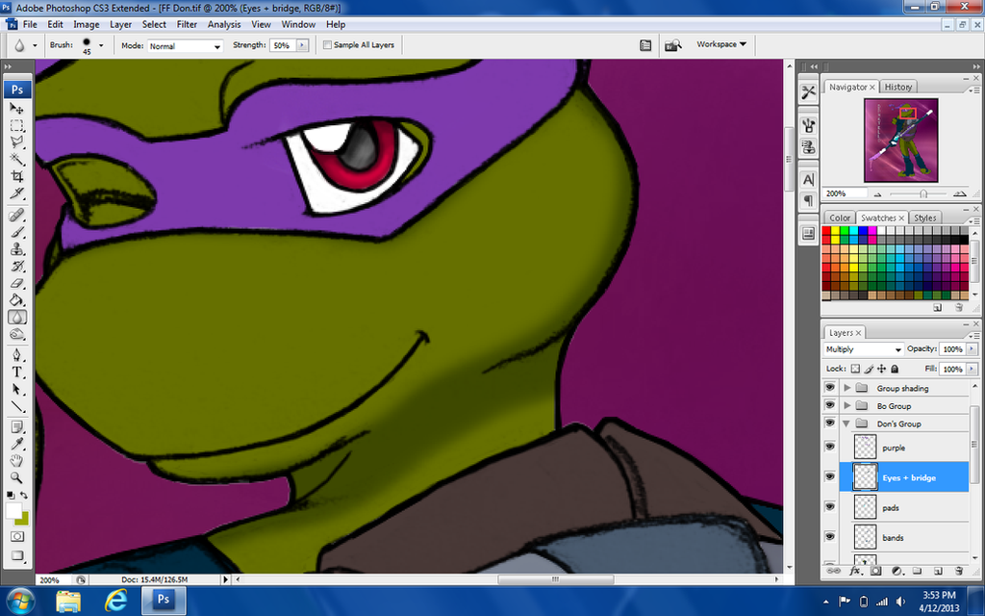Select the Polygonal Lasso tool
This screenshot has height=616, width=985.
[17, 142]
